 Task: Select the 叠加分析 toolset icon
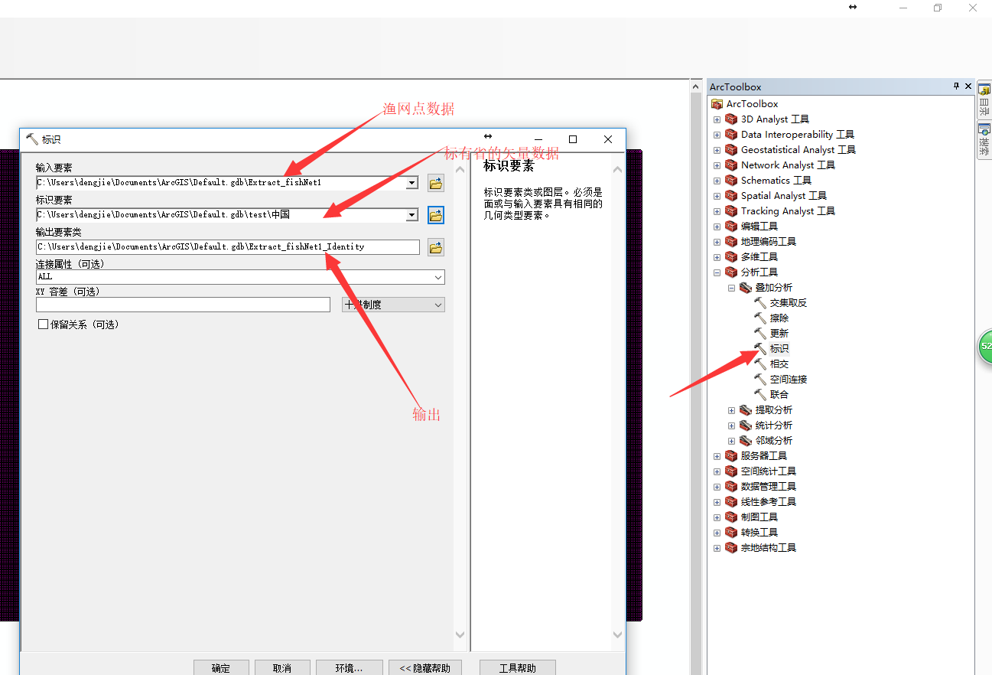pyautogui.click(x=746, y=288)
